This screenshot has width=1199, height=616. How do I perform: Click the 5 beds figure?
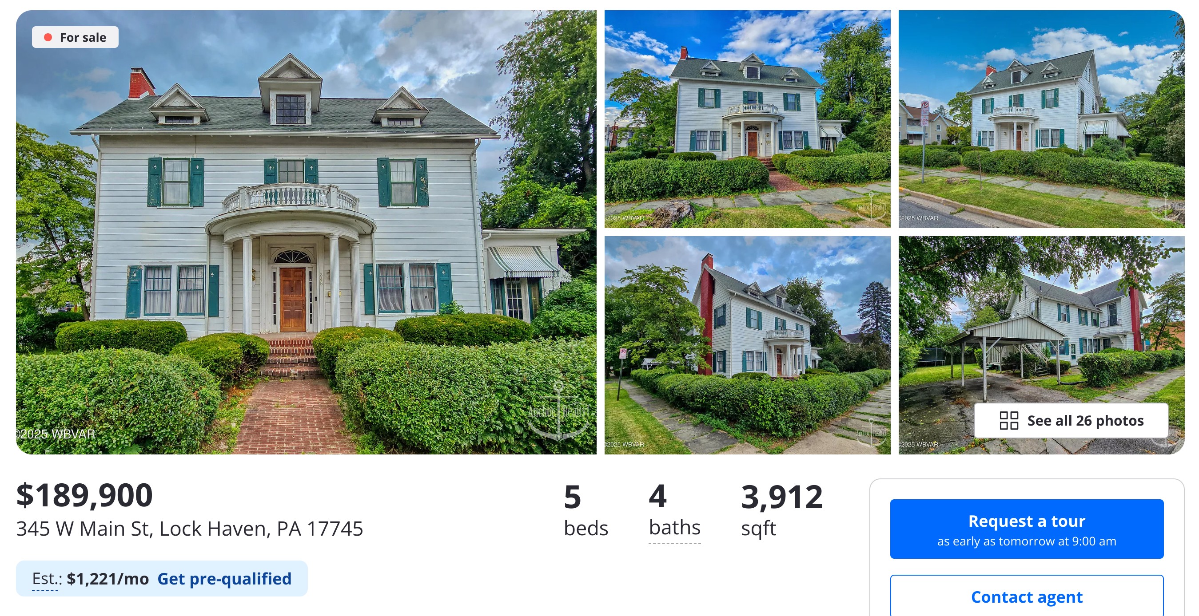pyautogui.click(x=586, y=510)
